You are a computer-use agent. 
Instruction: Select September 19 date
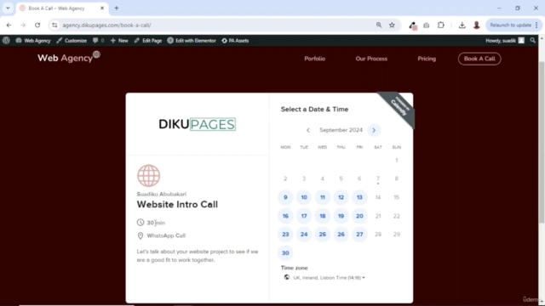(341, 216)
